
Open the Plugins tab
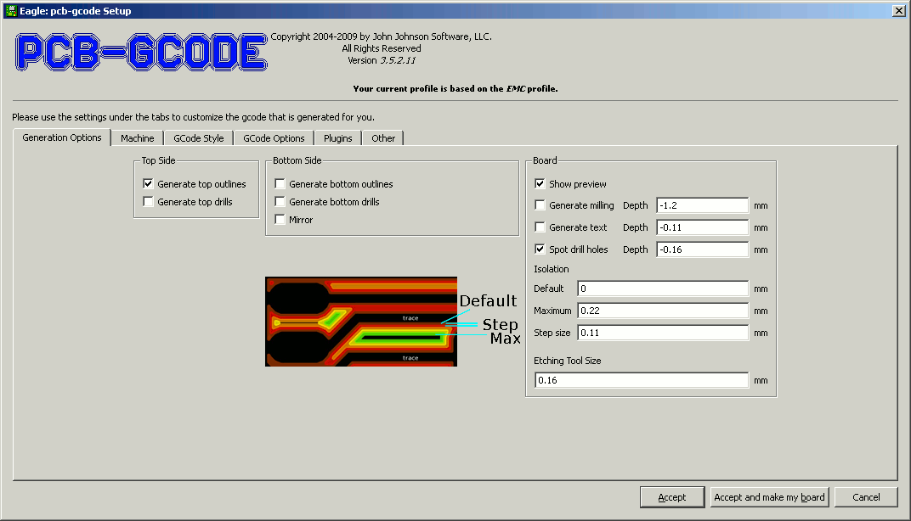point(337,138)
